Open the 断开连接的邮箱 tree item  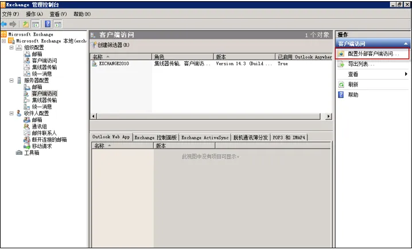pyautogui.click(x=49, y=139)
